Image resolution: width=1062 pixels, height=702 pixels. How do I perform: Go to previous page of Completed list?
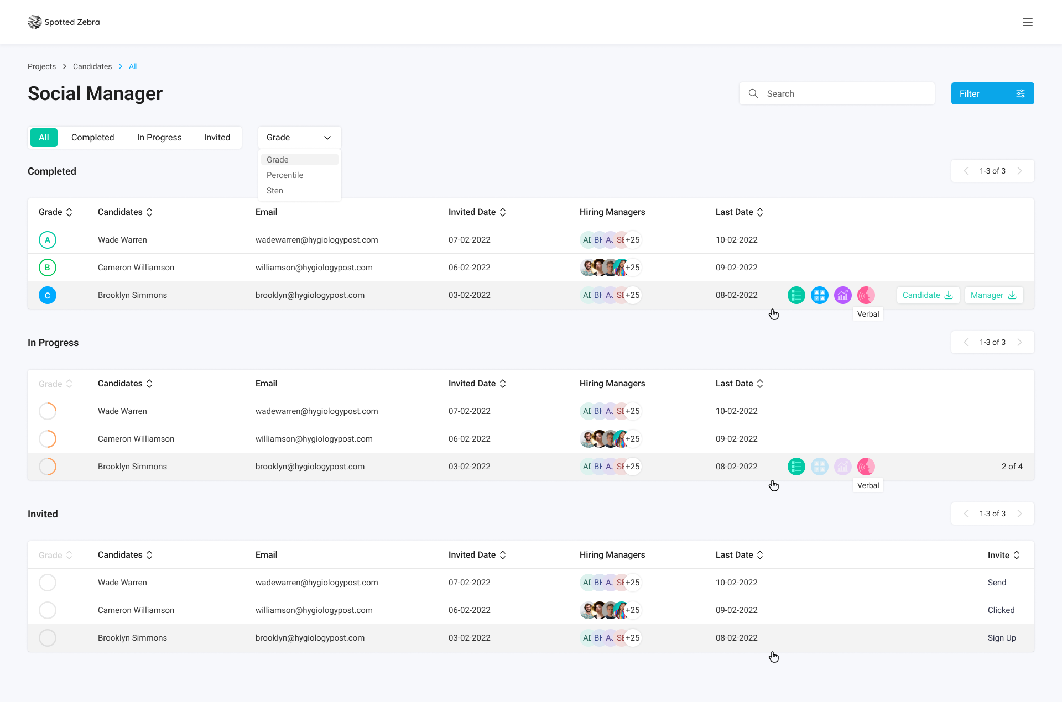click(966, 171)
